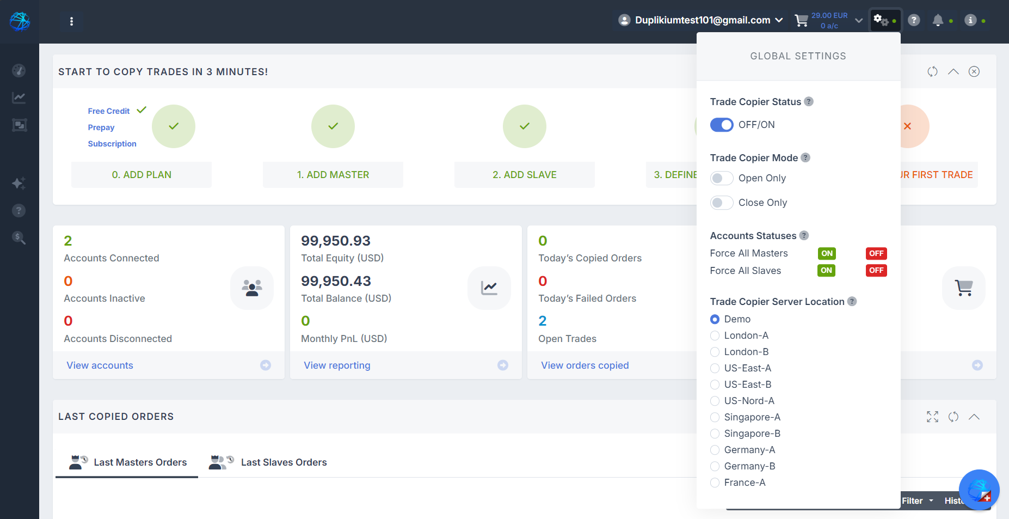Open the sidebar help question icon

pos(19,210)
